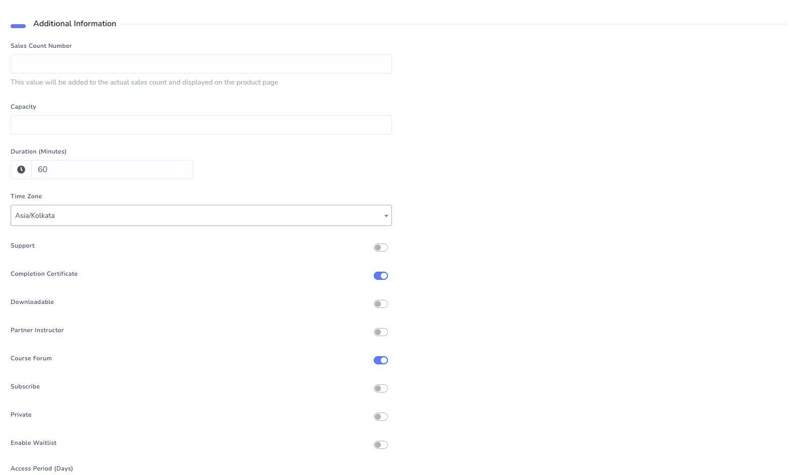Click the Partner Instructor label
This screenshot has width=800, height=475.
tap(37, 330)
